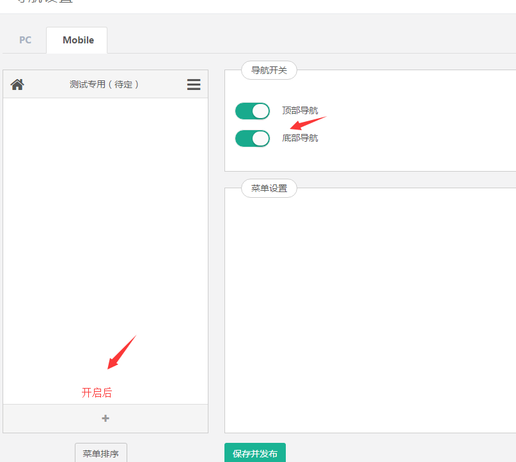This screenshot has height=462, width=516.
Task: Click the blank mobile preview content area
Action: [106, 223]
